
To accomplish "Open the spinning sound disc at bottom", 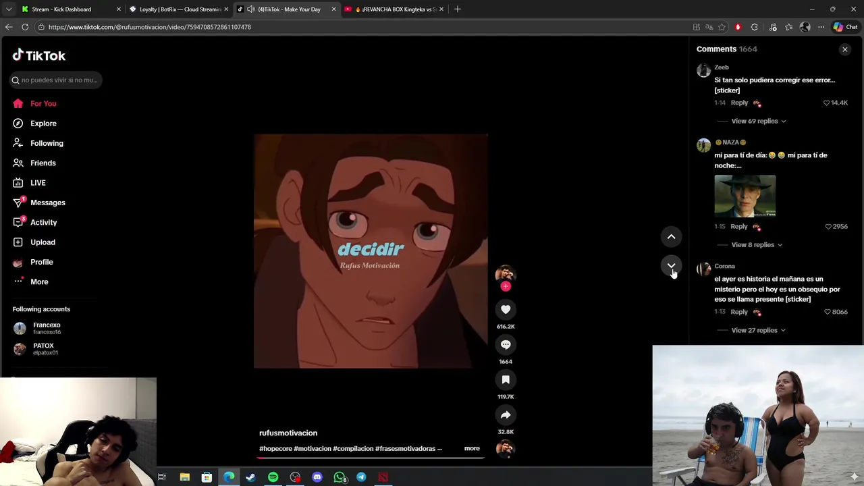I will (x=505, y=448).
